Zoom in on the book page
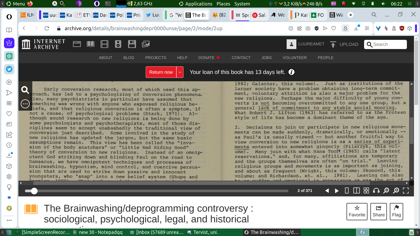The width and height of the screenshot is (420, 236). (396, 191)
